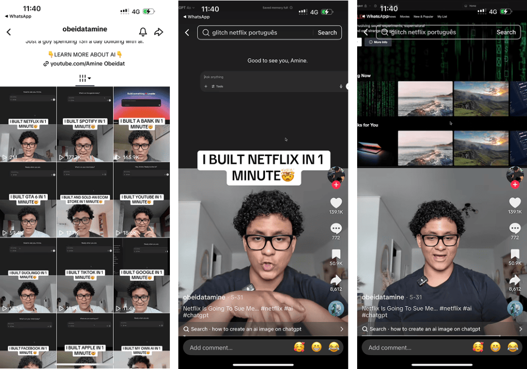Tap the share arrow on the profile header
This screenshot has height=369, width=527.
(x=159, y=32)
